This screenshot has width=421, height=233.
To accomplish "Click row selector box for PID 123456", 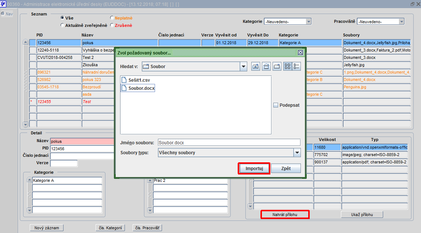I will click(x=32, y=42).
